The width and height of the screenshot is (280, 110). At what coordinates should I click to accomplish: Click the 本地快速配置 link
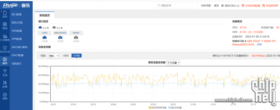253,5
